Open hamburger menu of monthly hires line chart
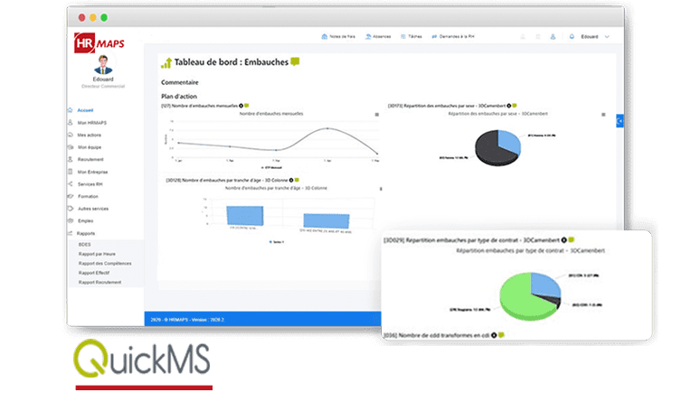Image resolution: width=691 pixels, height=402 pixels. [376, 115]
